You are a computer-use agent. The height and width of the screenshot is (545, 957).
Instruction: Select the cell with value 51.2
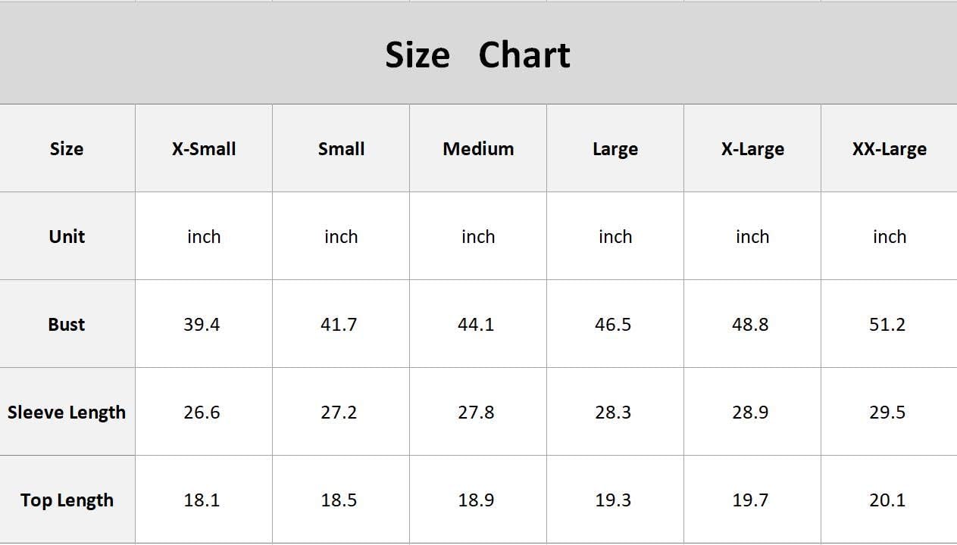tap(889, 324)
